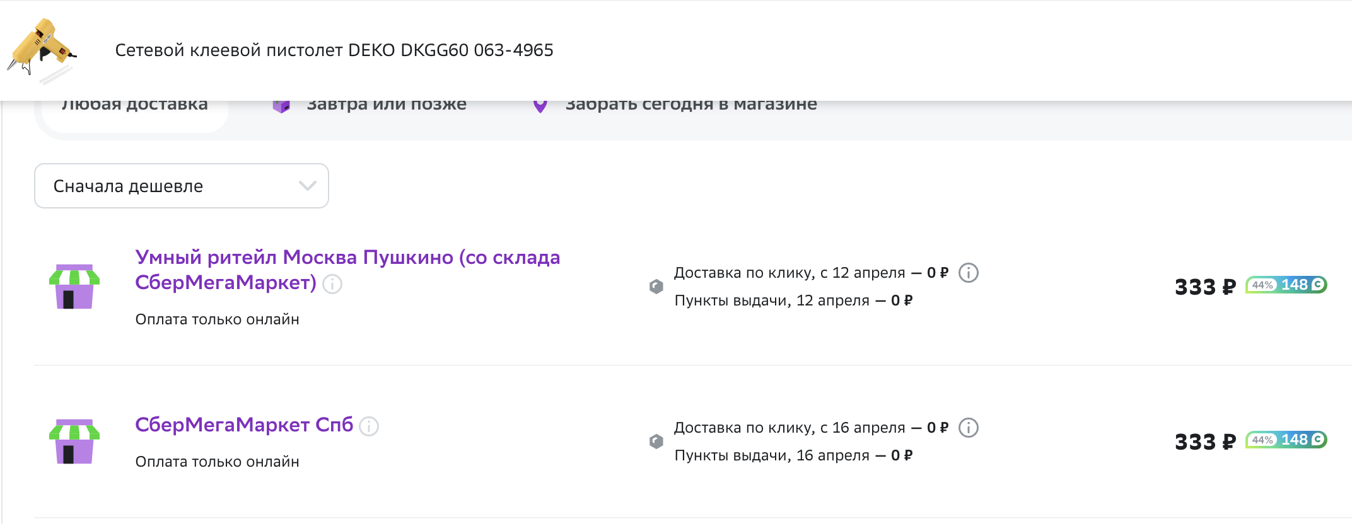
Task: Open the 'Сначала дешевле' sort dropdown
Action: [182, 186]
